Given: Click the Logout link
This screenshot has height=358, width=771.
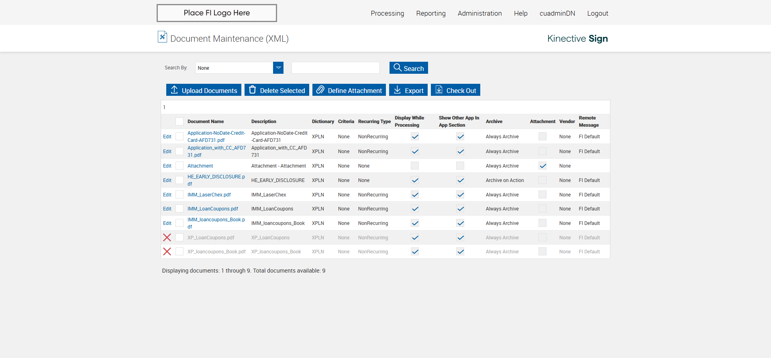Looking at the screenshot, I should click(598, 13).
